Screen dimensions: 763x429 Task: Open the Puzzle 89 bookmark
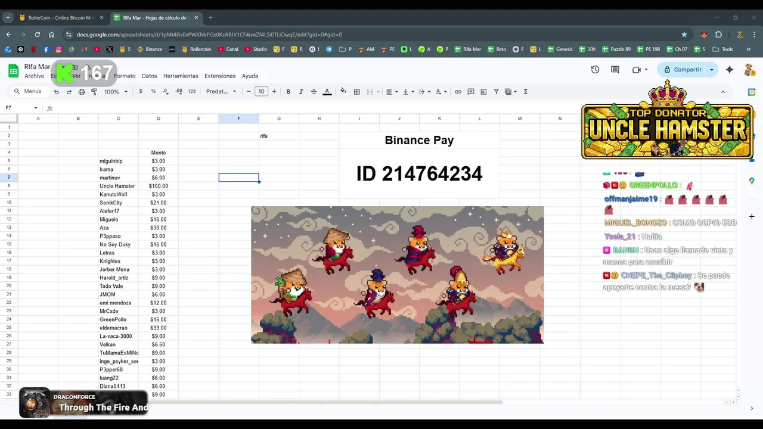pyautogui.click(x=616, y=49)
